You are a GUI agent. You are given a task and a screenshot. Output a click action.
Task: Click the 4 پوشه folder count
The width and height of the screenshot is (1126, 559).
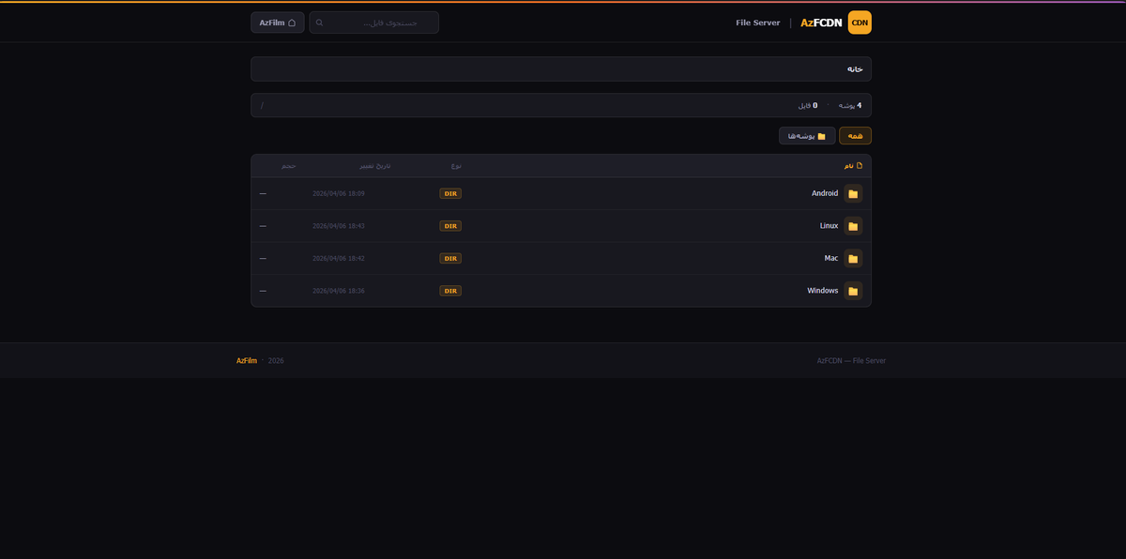[x=850, y=105]
